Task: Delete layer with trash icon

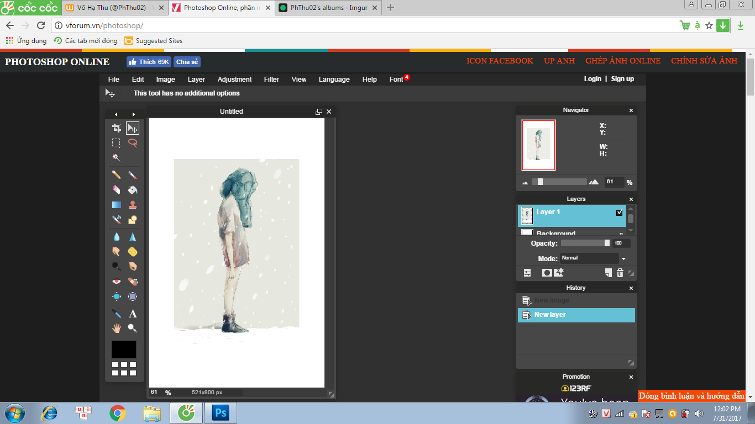Action: click(x=620, y=273)
